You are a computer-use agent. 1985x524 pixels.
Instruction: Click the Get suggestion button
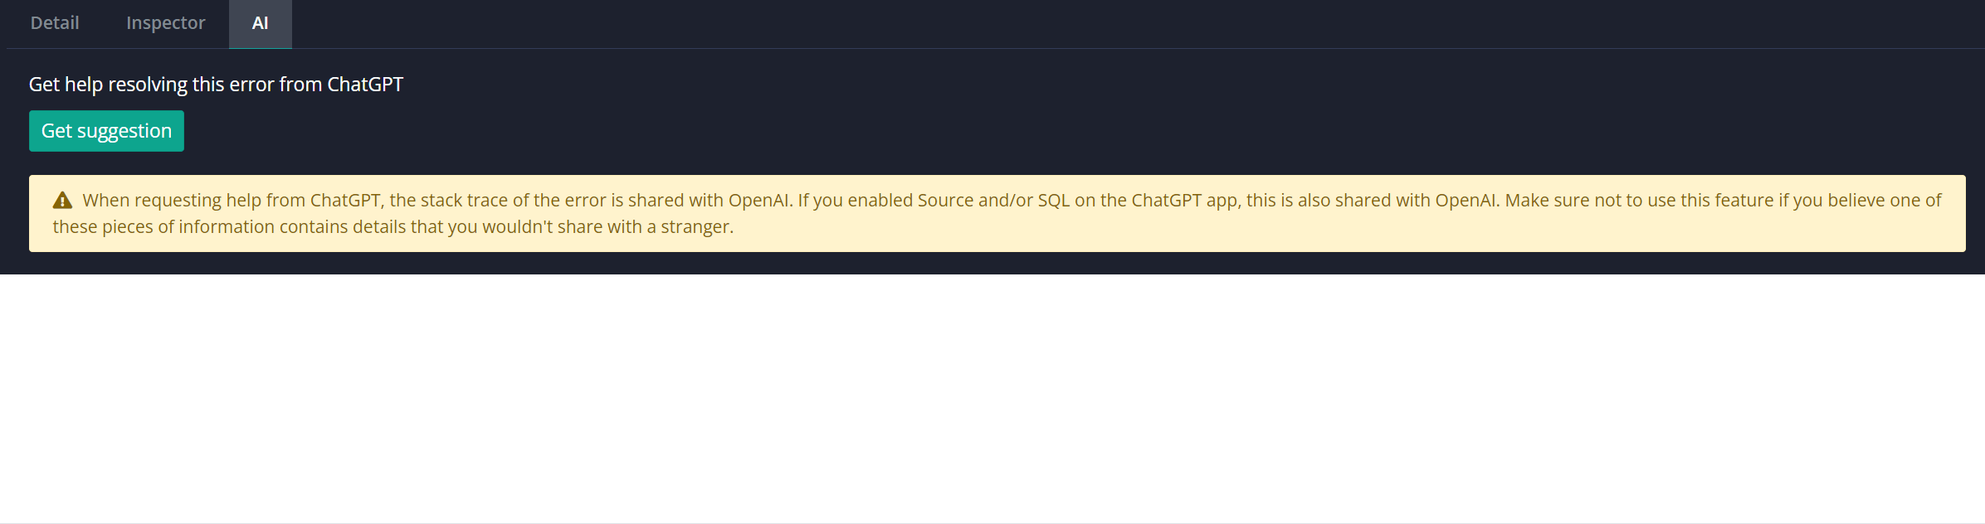coord(106,130)
